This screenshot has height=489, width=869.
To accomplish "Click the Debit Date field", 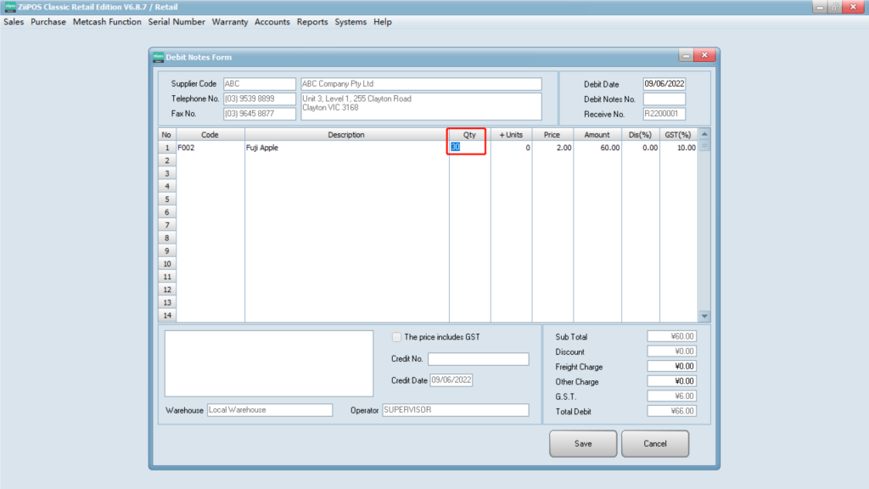I will point(664,84).
